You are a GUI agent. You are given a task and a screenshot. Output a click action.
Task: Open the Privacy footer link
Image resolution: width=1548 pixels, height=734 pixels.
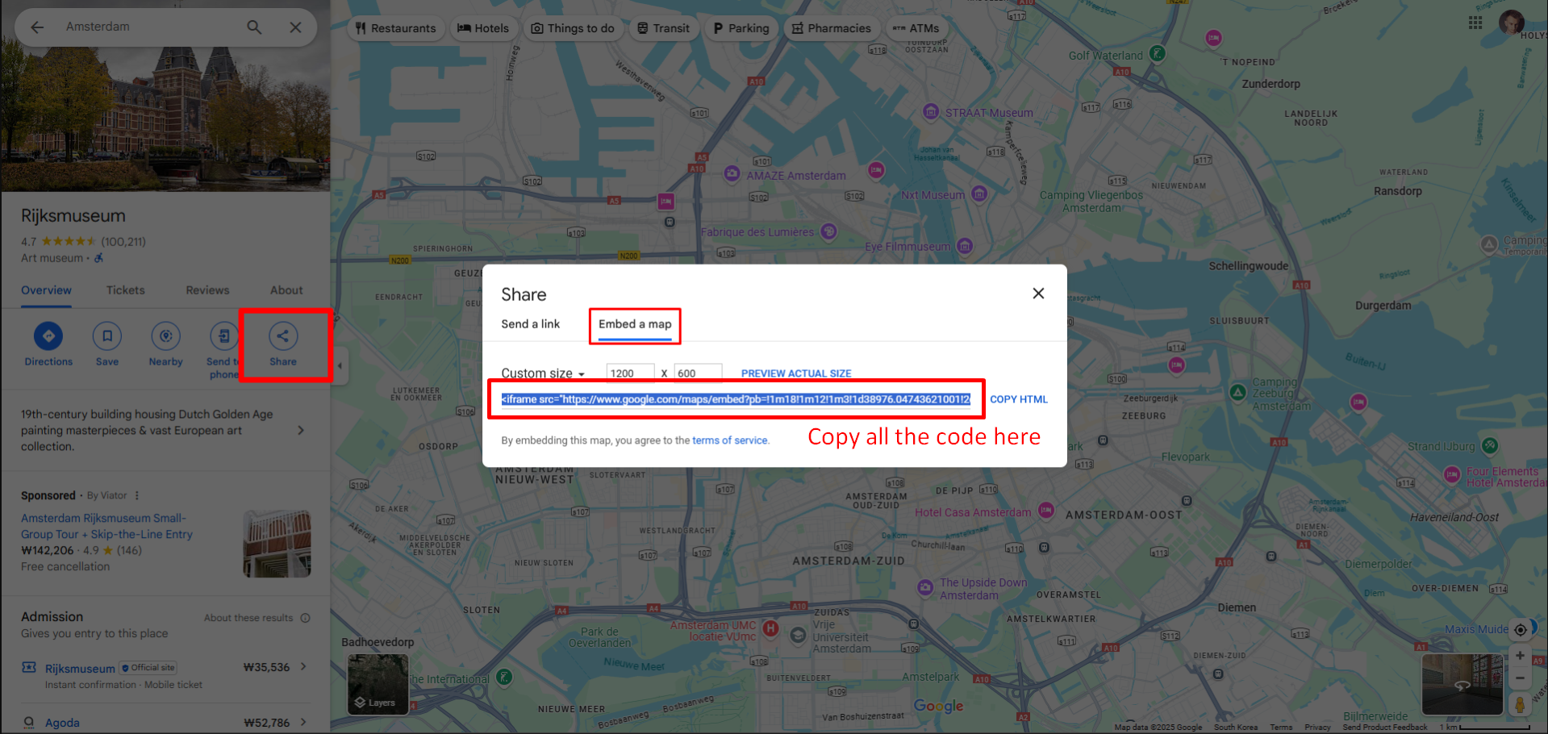click(x=1317, y=728)
